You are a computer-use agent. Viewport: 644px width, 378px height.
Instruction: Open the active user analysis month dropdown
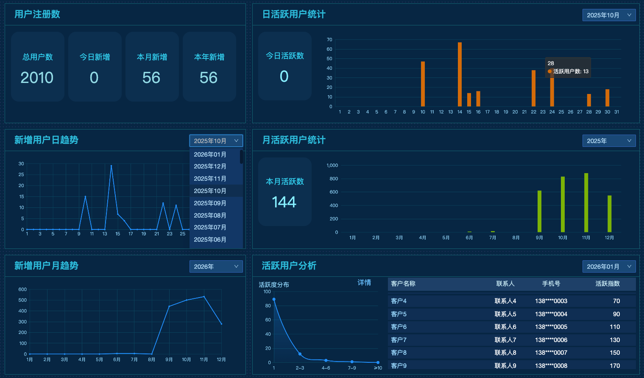(x=609, y=267)
